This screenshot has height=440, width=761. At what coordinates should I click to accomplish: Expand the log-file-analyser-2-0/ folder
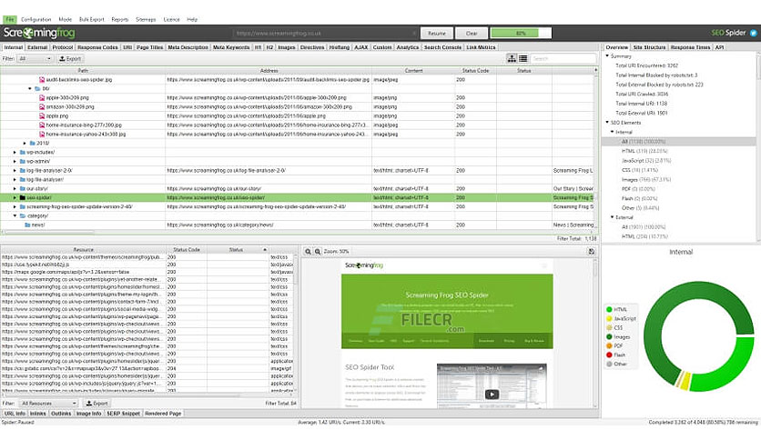point(15,171)
